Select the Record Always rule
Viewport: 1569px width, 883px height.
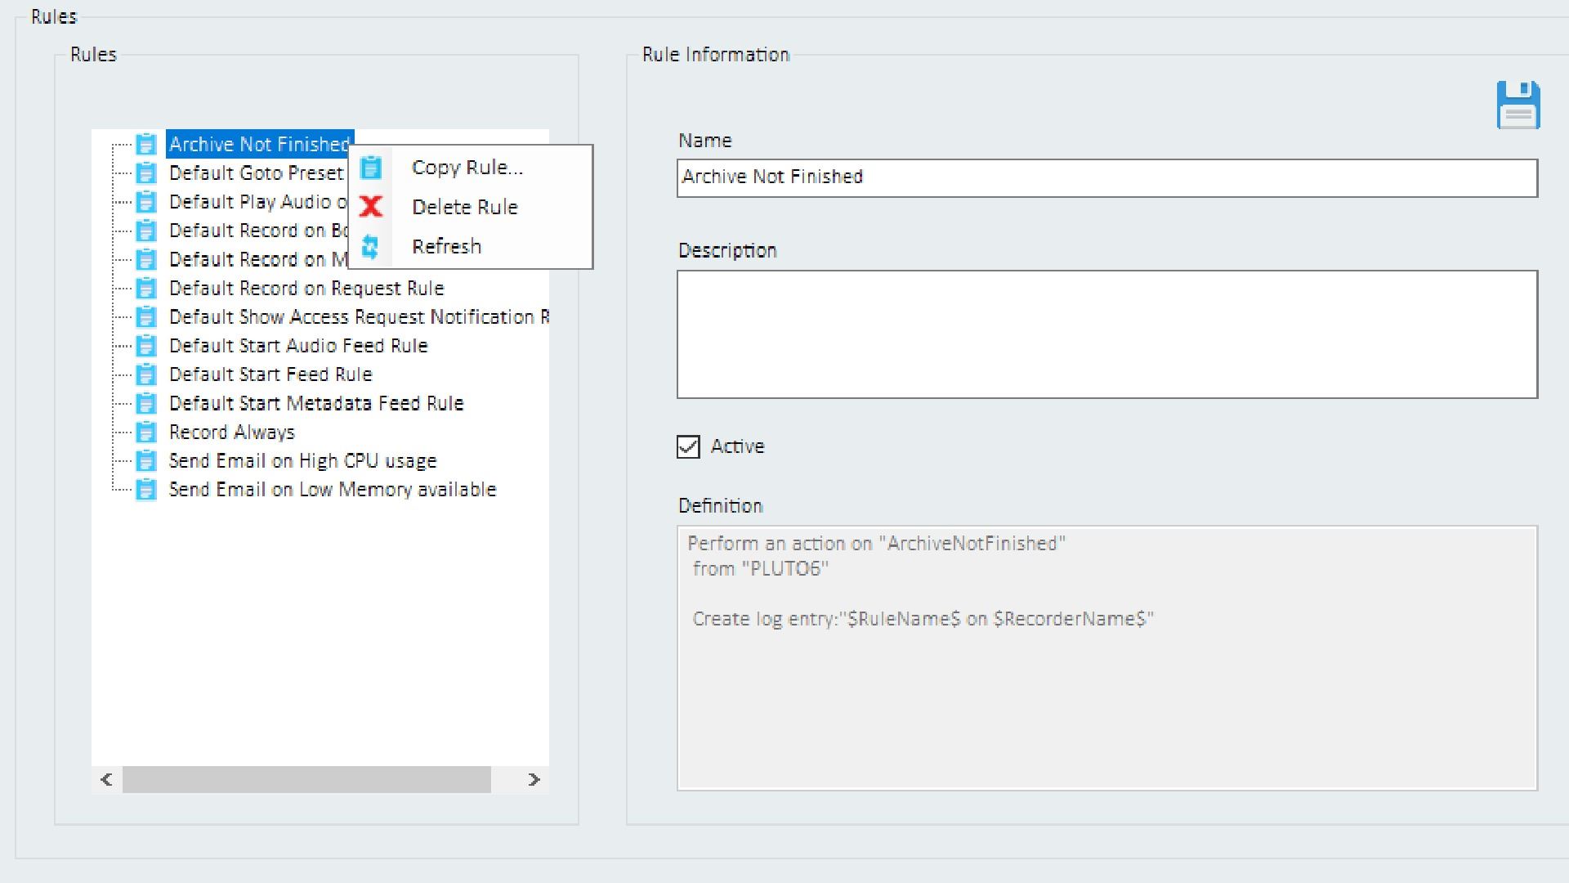point(232,433)
